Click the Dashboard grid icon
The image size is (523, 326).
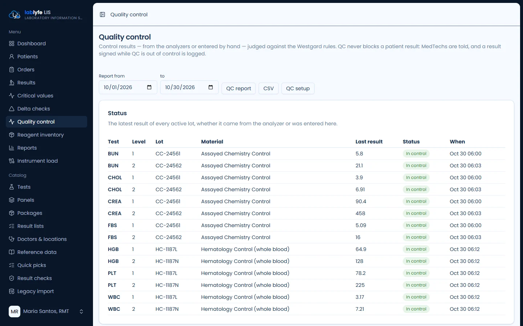pos(12,43)
